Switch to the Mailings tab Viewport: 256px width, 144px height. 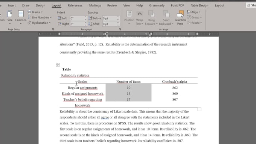pyautogui.click(x=95, y=5)
